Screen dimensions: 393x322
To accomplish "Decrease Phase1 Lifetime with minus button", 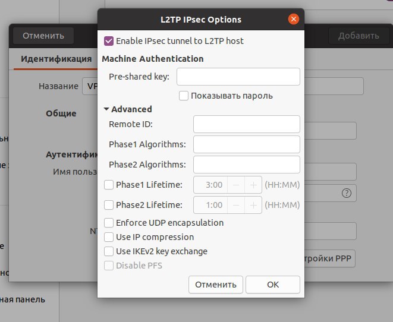I will click(236, 185).
